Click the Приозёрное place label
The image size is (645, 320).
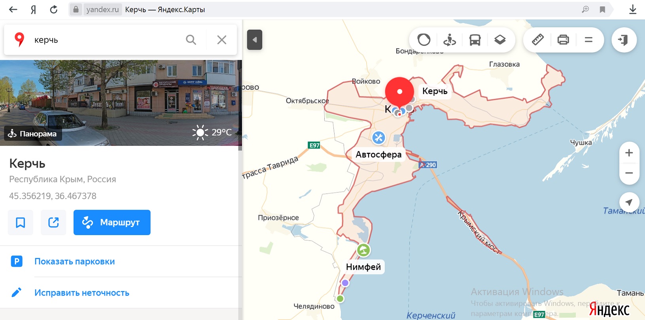[x=278, y=218]
